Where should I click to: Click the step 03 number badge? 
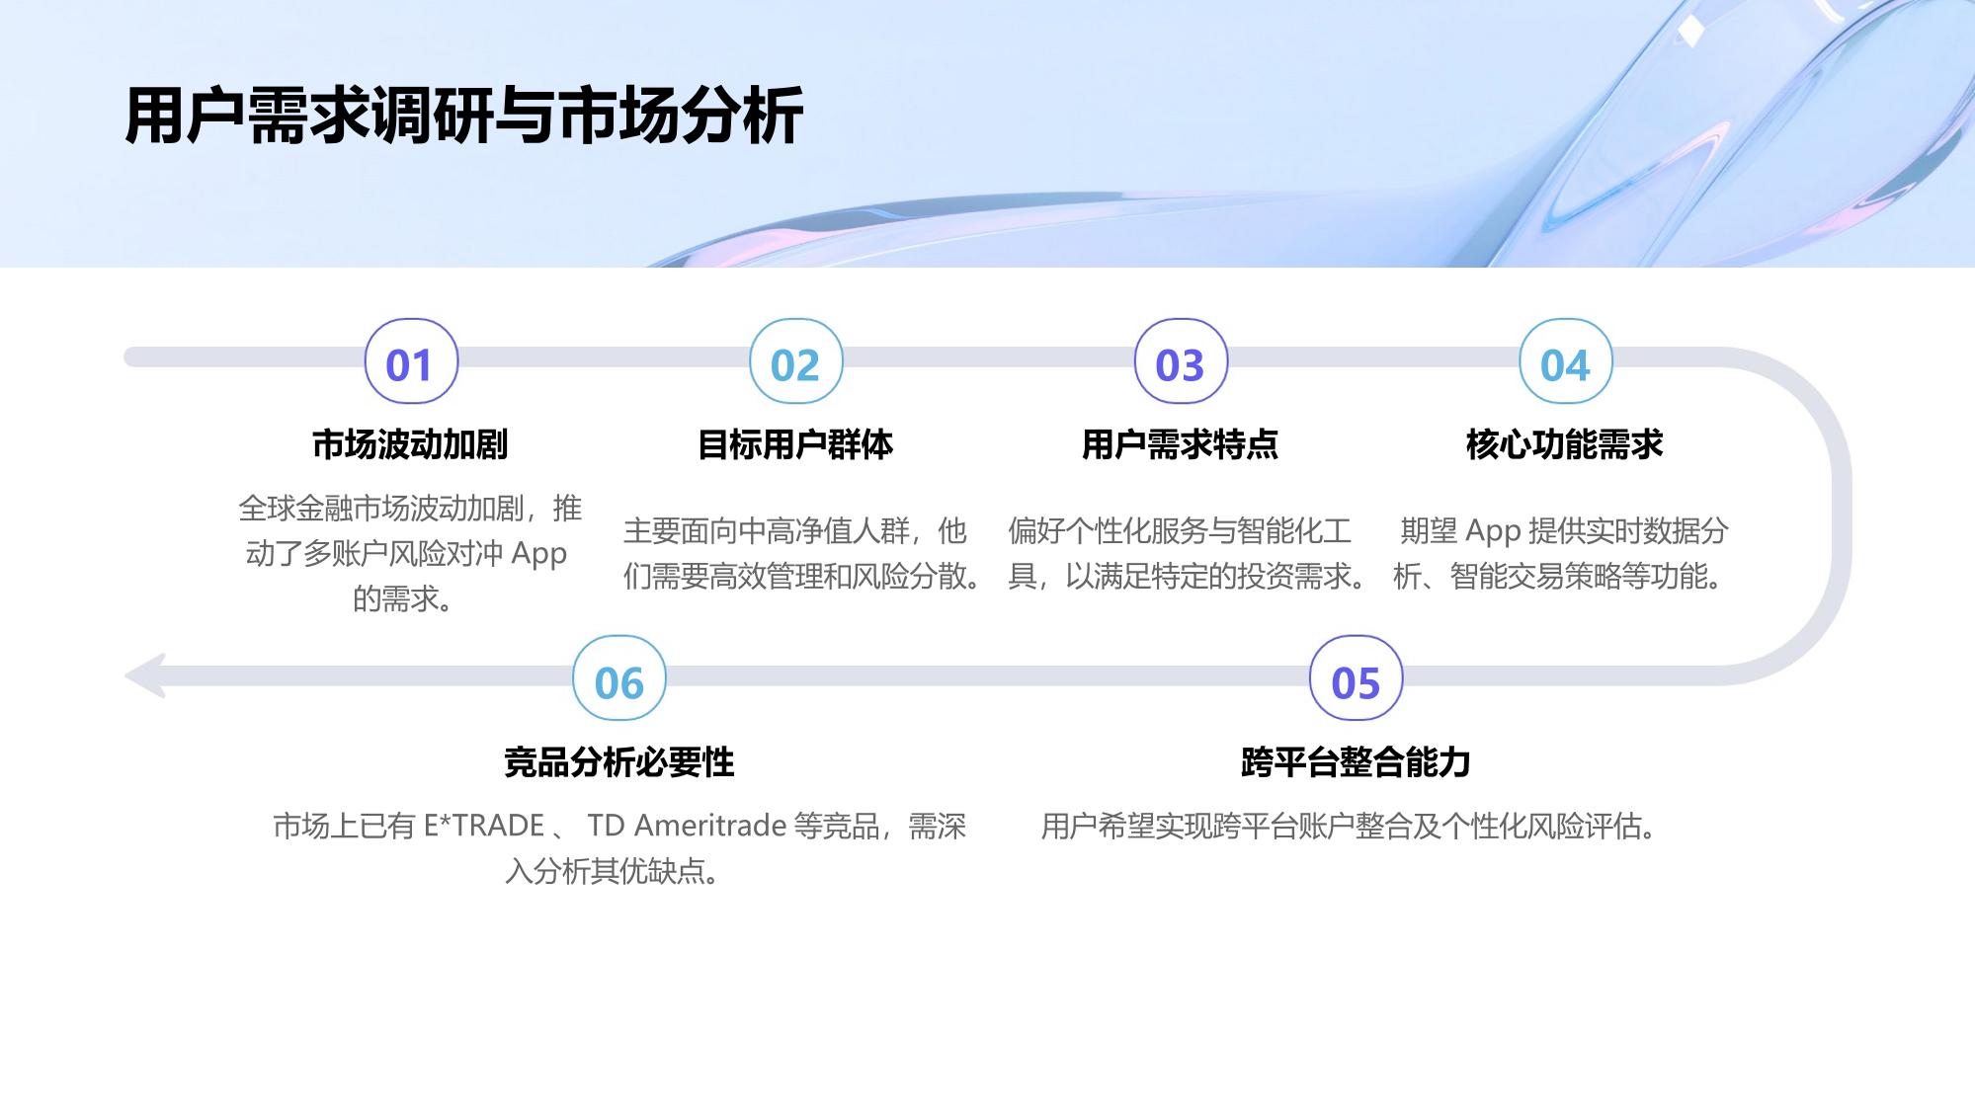point(1181,361)
